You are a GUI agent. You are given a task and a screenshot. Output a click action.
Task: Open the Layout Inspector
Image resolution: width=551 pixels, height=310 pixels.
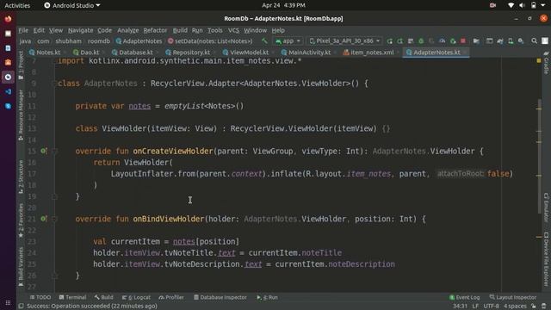click(x=513, y=297)
